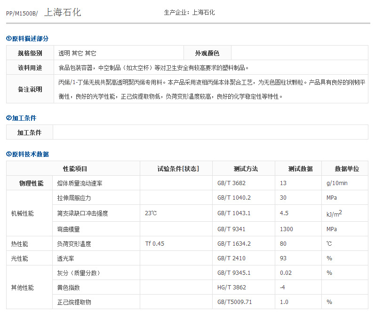Viewport: 375px width, 319px height.
Task: Click the 23℃ test condition cell
Action: 176,213
